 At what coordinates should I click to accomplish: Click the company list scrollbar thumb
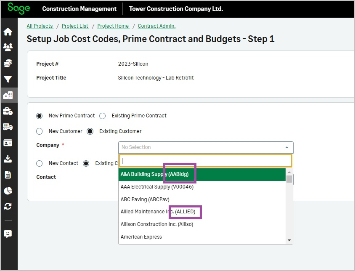[289, 179]
